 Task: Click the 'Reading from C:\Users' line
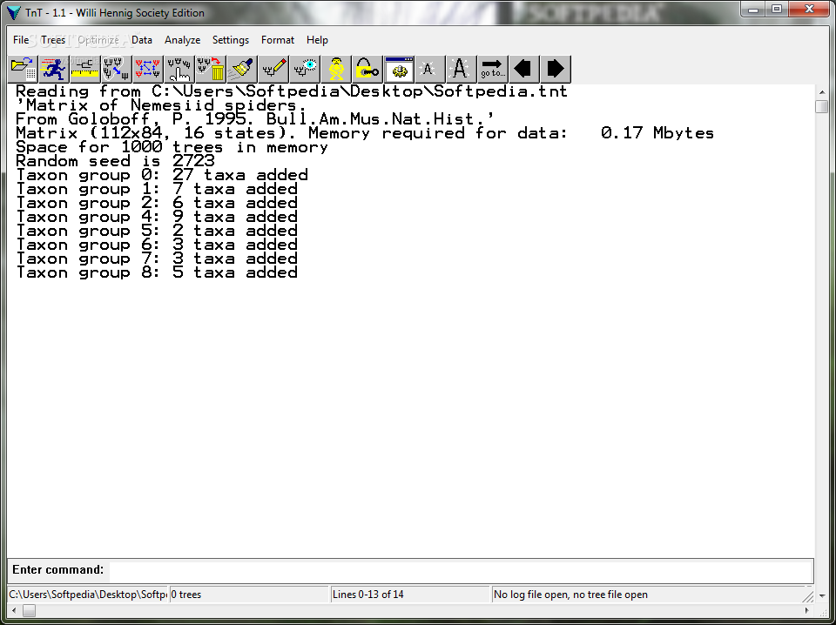292,91
